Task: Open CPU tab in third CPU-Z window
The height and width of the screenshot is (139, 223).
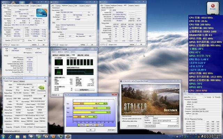Action: click(x=102, y=6)
